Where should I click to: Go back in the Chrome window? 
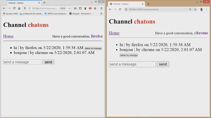110,10
